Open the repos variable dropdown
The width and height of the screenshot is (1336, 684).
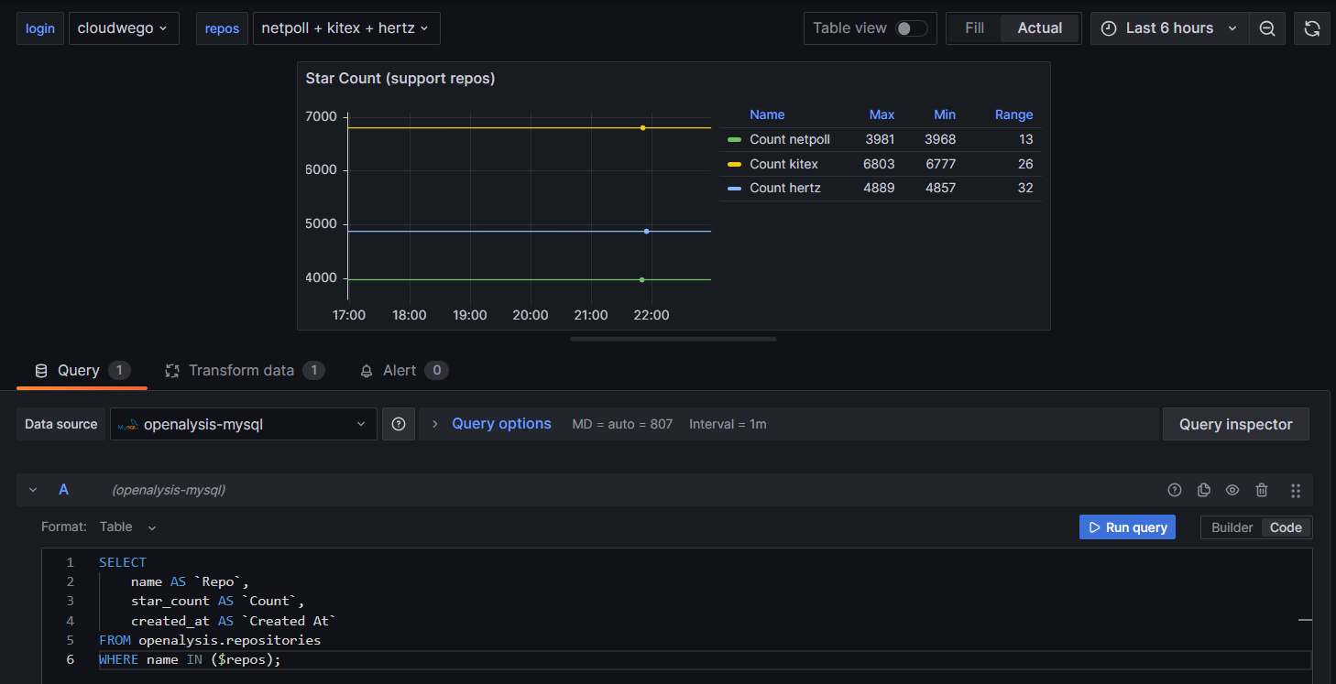coord(346,28)
